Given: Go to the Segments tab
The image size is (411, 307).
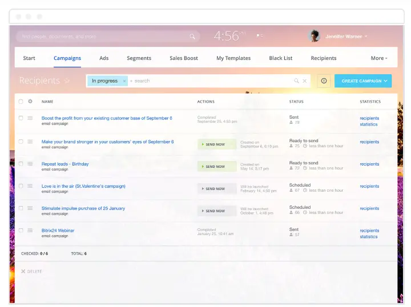Looking at the screenshot, I should coord(139,58).
